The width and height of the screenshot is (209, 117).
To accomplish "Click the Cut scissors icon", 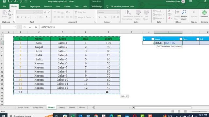I will coord(9,11).
